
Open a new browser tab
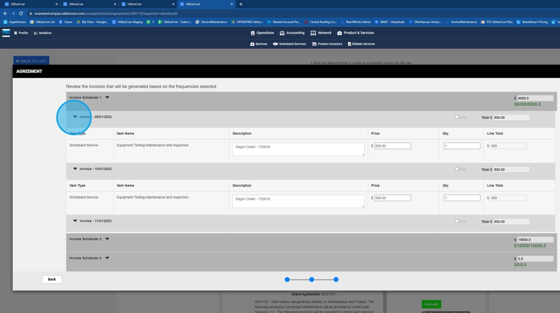240,4
